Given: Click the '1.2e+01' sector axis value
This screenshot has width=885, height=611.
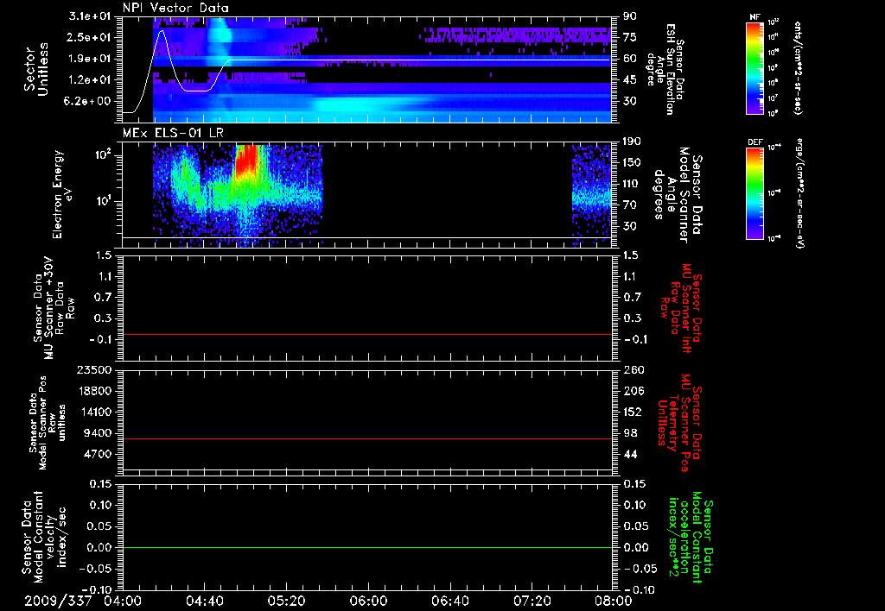Looking at the screenshot, I should click(x=90, y=80).
